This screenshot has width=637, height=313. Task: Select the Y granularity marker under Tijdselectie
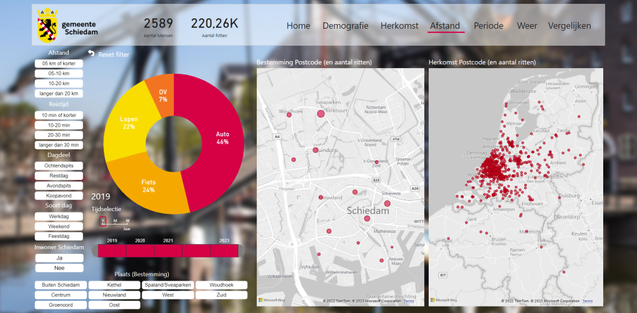[x=103, y=221]
